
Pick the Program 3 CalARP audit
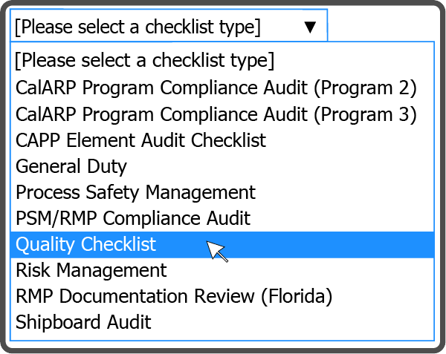216,114
